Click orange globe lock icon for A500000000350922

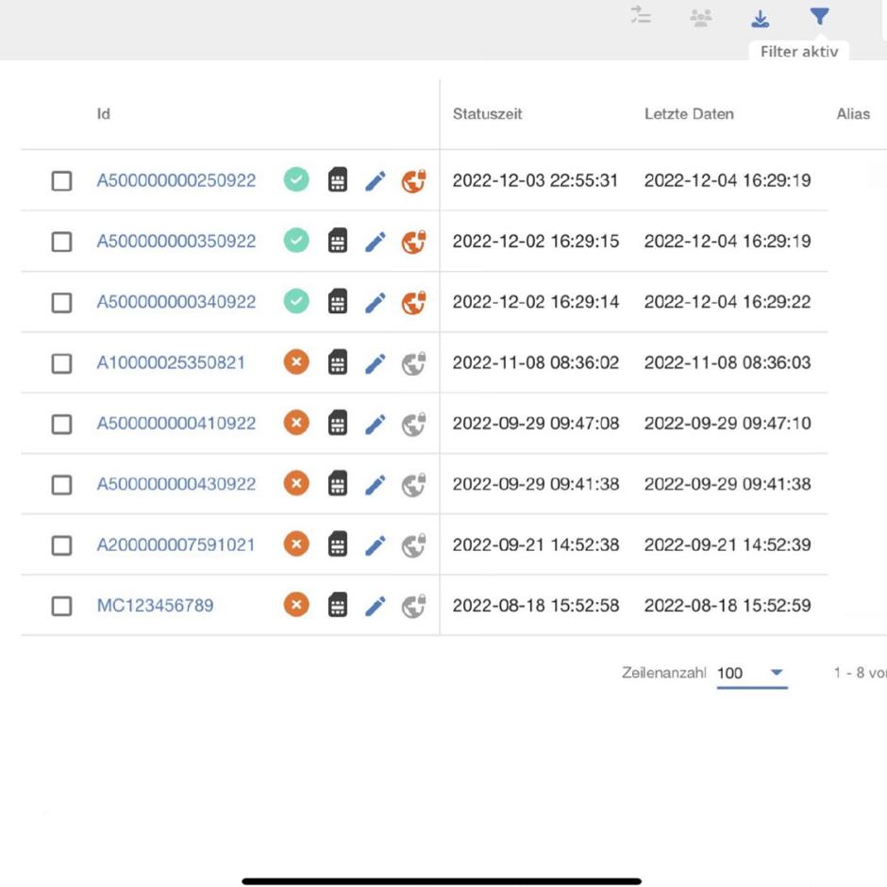tap(413, 242)
